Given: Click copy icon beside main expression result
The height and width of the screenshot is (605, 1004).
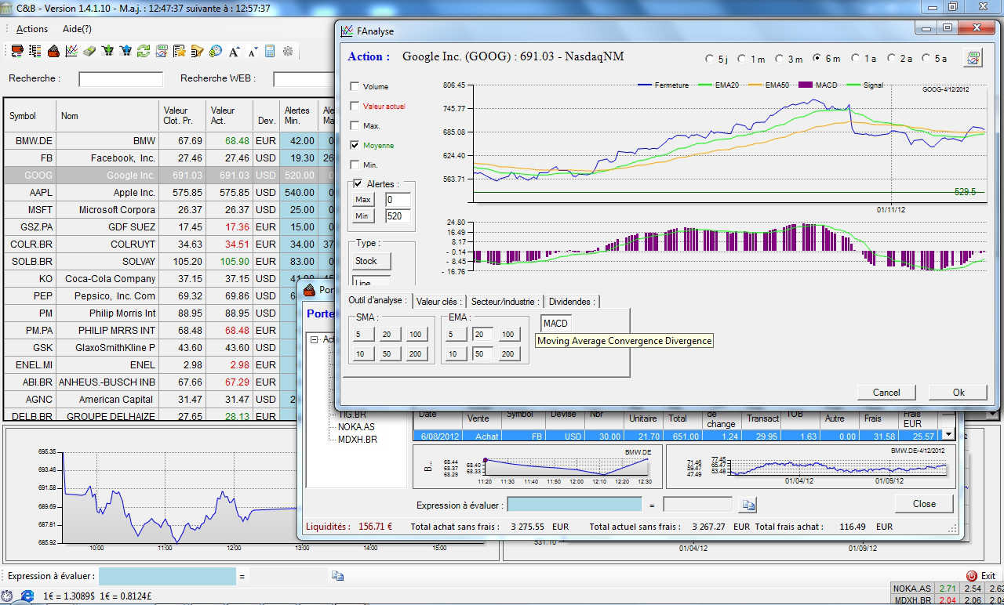Looking at the screenshot, I should [338, 576].
